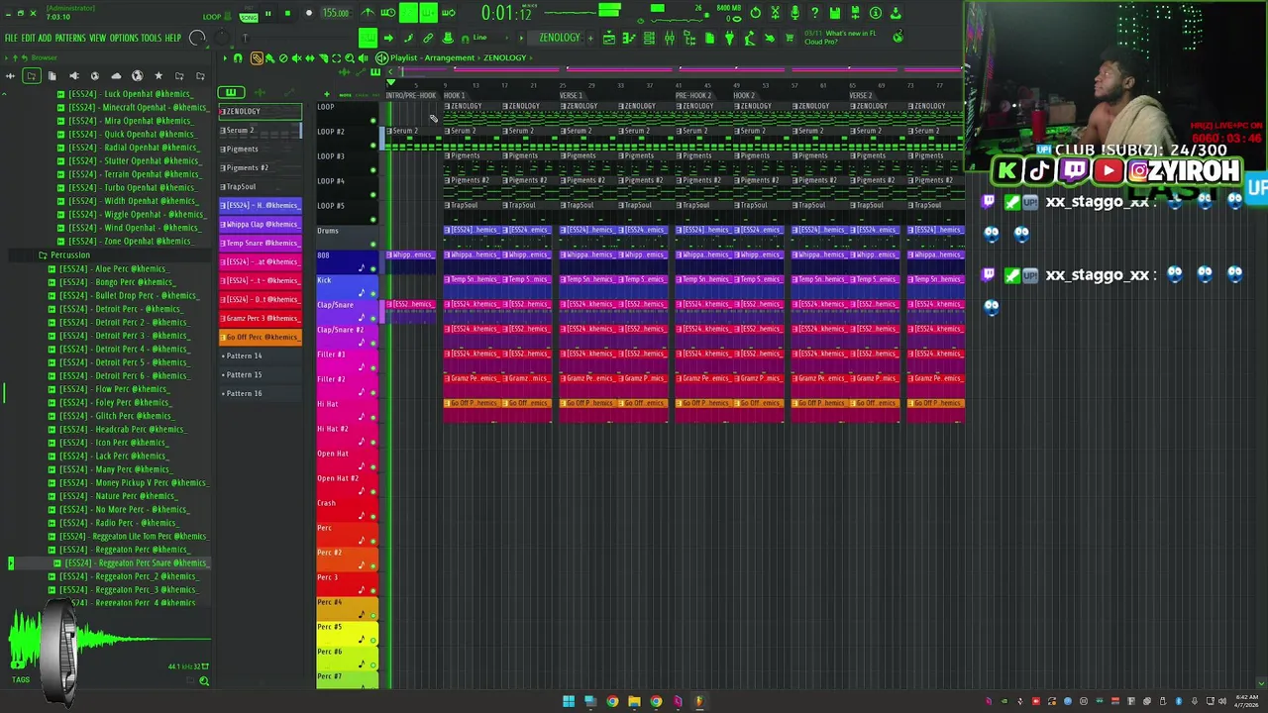Select the playlist draw pencil tool
1268x713 pixels.
(x=257, y=57)
